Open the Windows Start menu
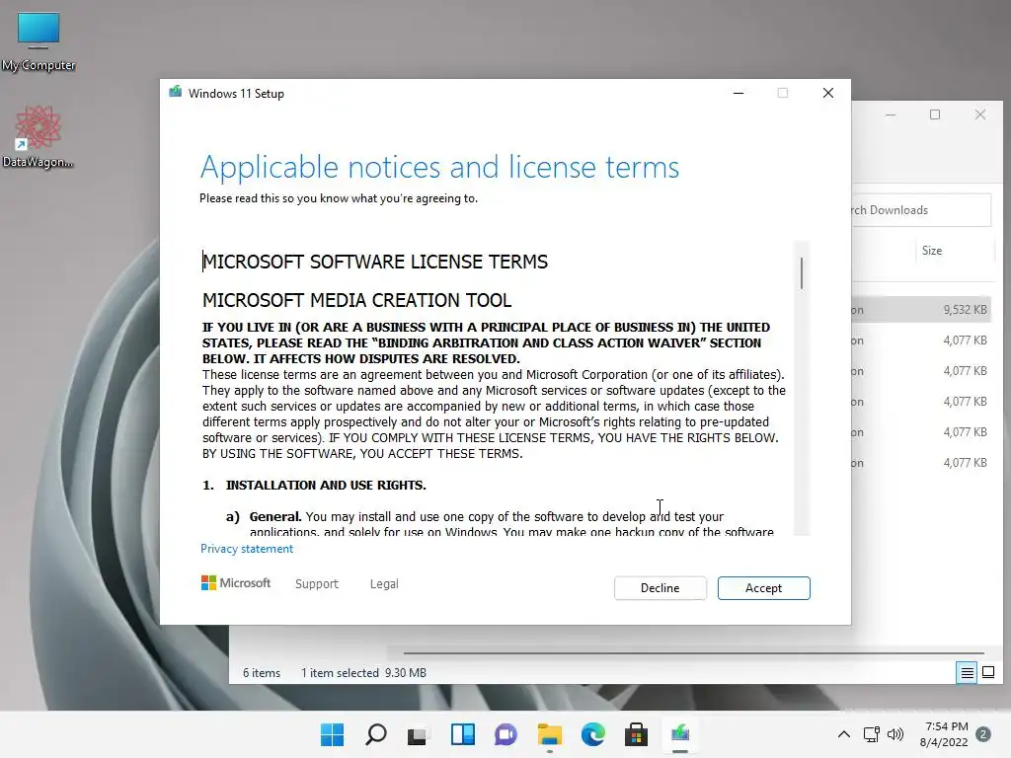The width and height of the screenshot is (1011, 758). pyautogui.click(x=332, y=734)
